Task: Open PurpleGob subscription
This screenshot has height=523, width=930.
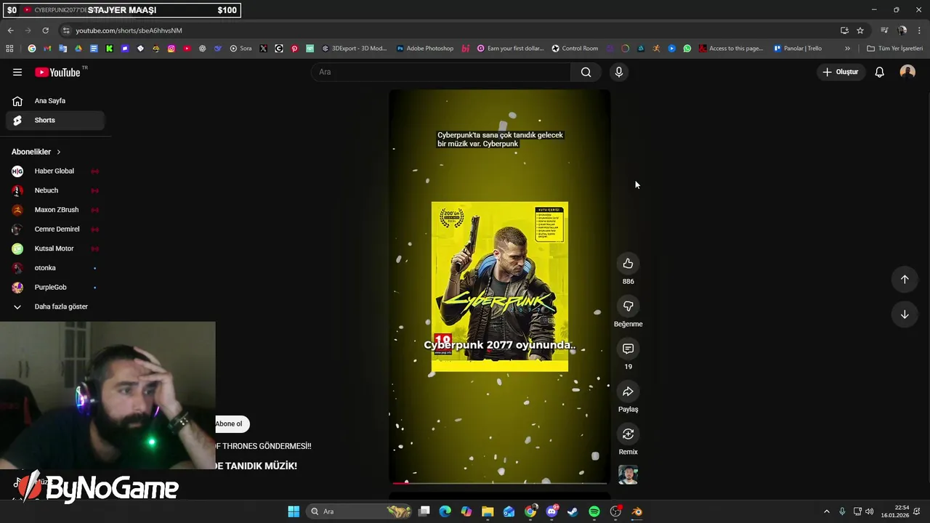Action: click(55, 288)
